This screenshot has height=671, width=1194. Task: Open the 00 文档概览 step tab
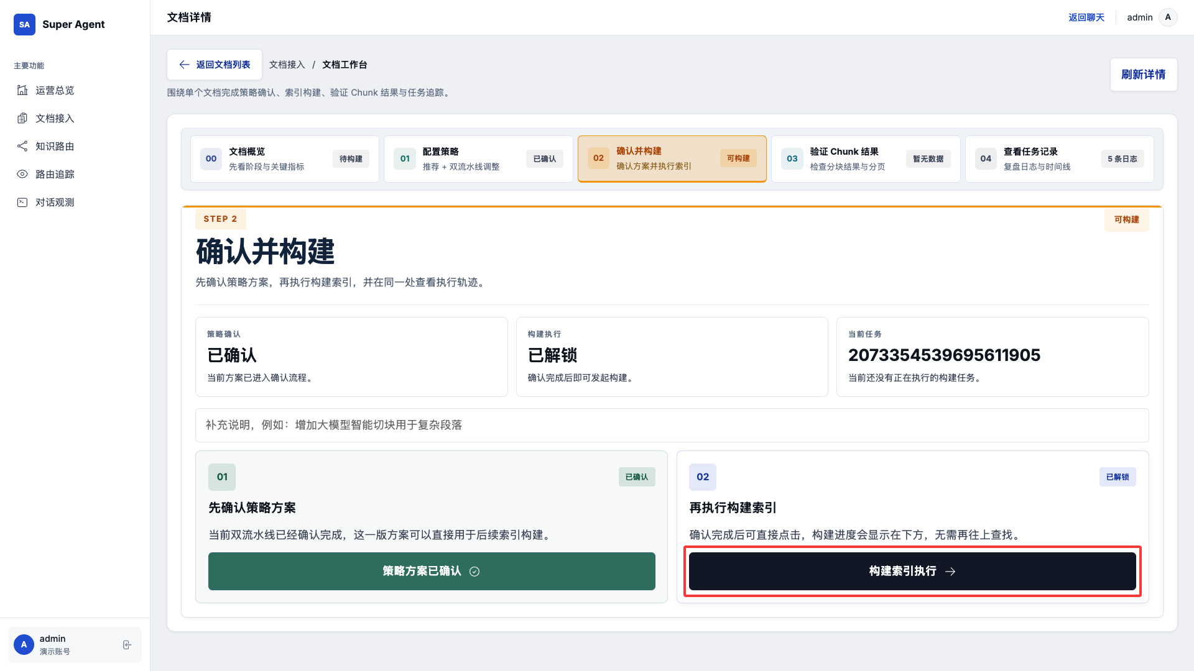coord(284,159)
